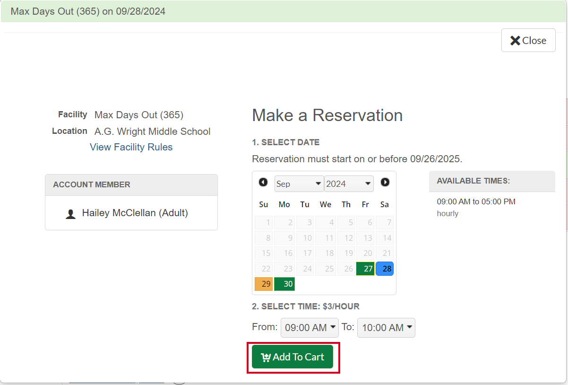Open View Facility Rules link
568x385 pixels.
(x=131, y=147)
